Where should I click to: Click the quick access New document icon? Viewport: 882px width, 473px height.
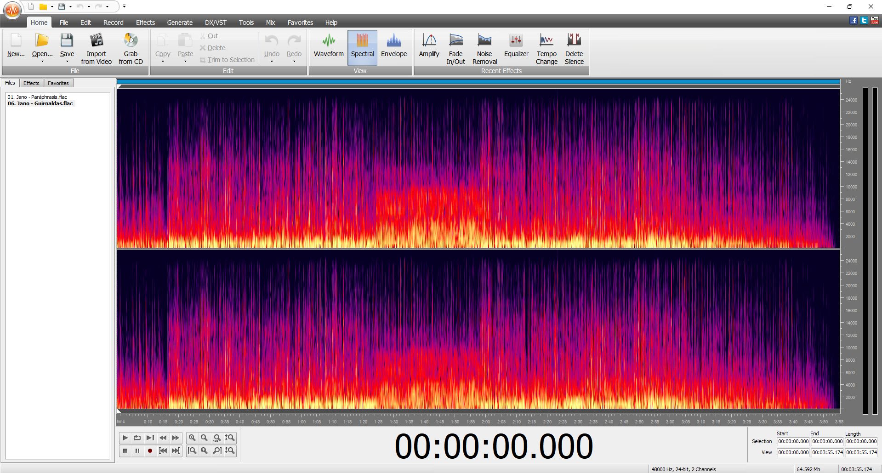click(31, 6)
